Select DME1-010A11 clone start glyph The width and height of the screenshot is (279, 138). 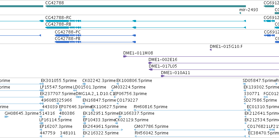pyautogui.click(x=163, y=76)
